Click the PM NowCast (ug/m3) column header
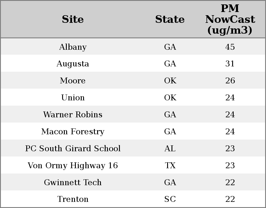 (230, 19)
